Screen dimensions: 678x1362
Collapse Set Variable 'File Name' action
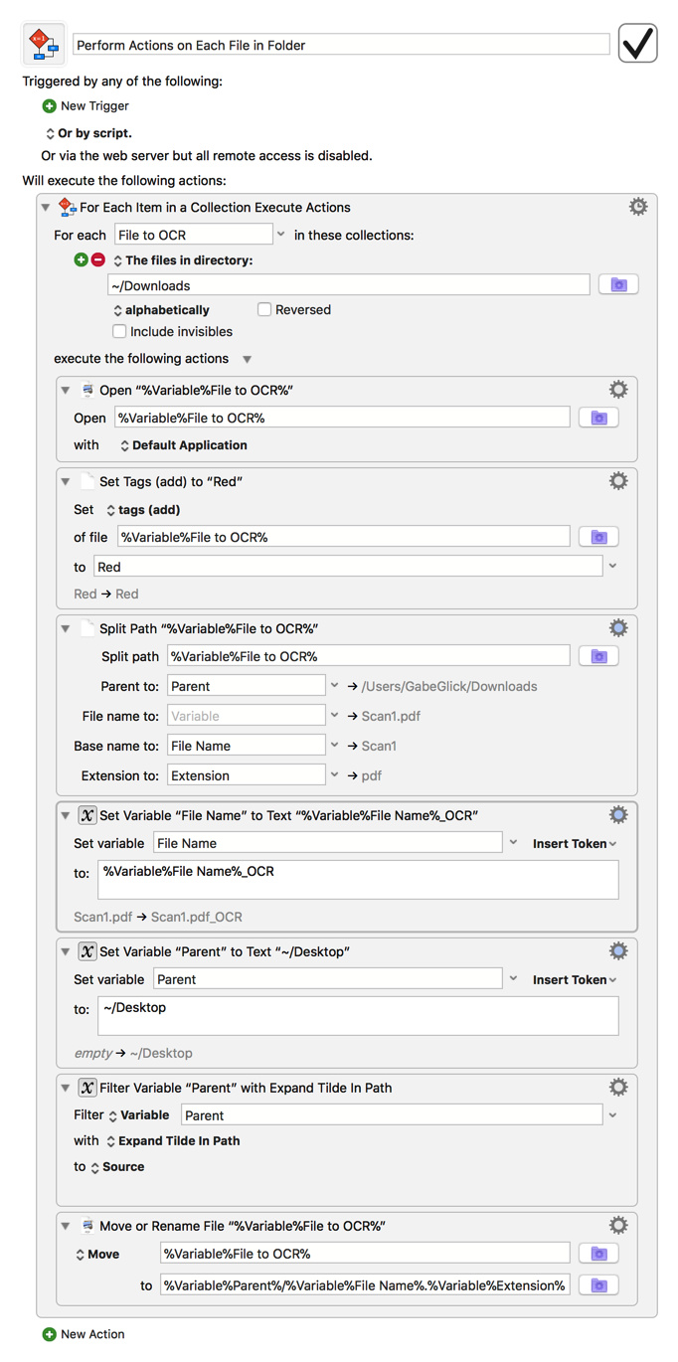[x=66, y=816]
